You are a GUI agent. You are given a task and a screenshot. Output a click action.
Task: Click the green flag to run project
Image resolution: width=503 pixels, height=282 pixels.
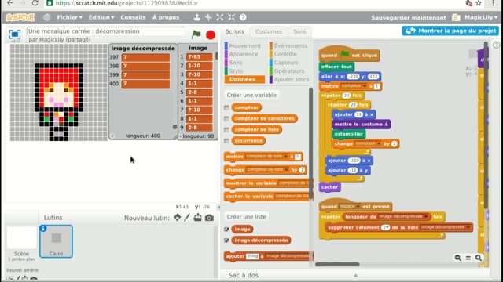pyautogui.click(x=196, y=34)
